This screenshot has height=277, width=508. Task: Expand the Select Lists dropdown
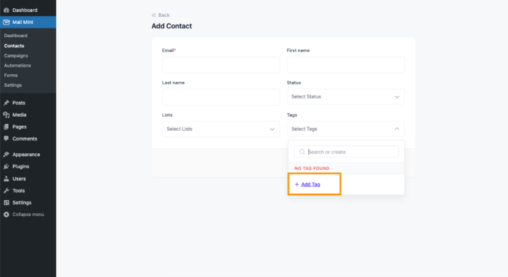point(221,129)
